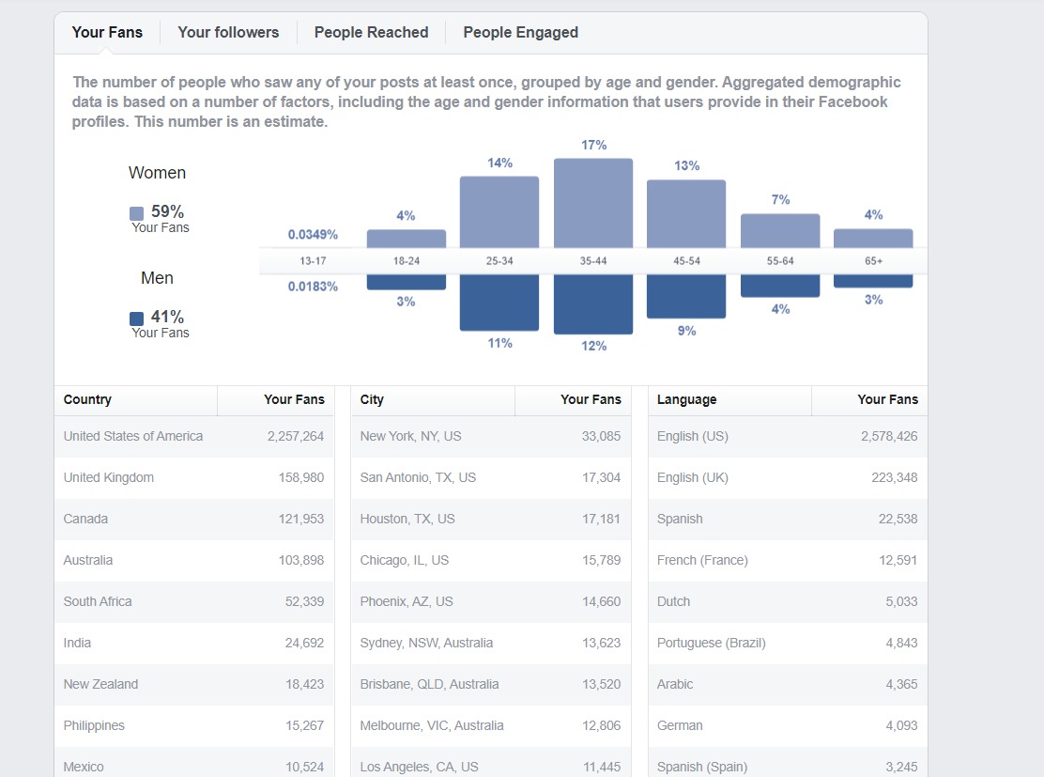Select the 14% women bar for 25-34

[x=499, y=212]
